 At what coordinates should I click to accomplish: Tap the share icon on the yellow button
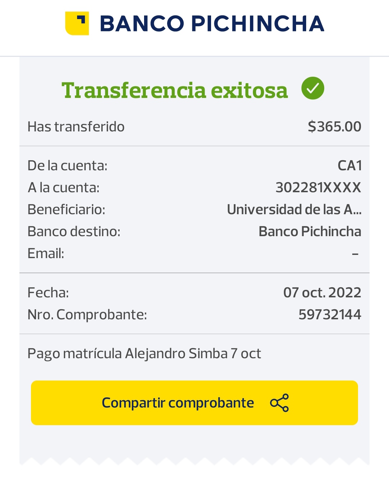[x=280, y=403]
